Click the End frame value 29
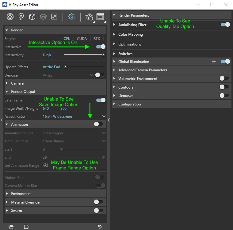233x230 pixels. (45, 157)
